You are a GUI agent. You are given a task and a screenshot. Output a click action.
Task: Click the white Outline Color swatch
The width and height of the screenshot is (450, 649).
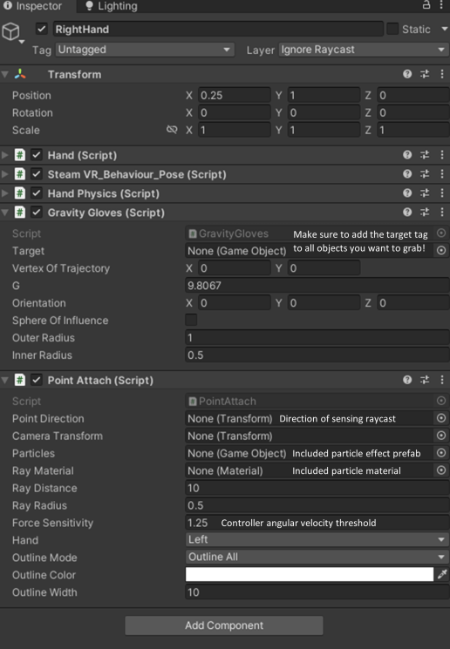309,574
